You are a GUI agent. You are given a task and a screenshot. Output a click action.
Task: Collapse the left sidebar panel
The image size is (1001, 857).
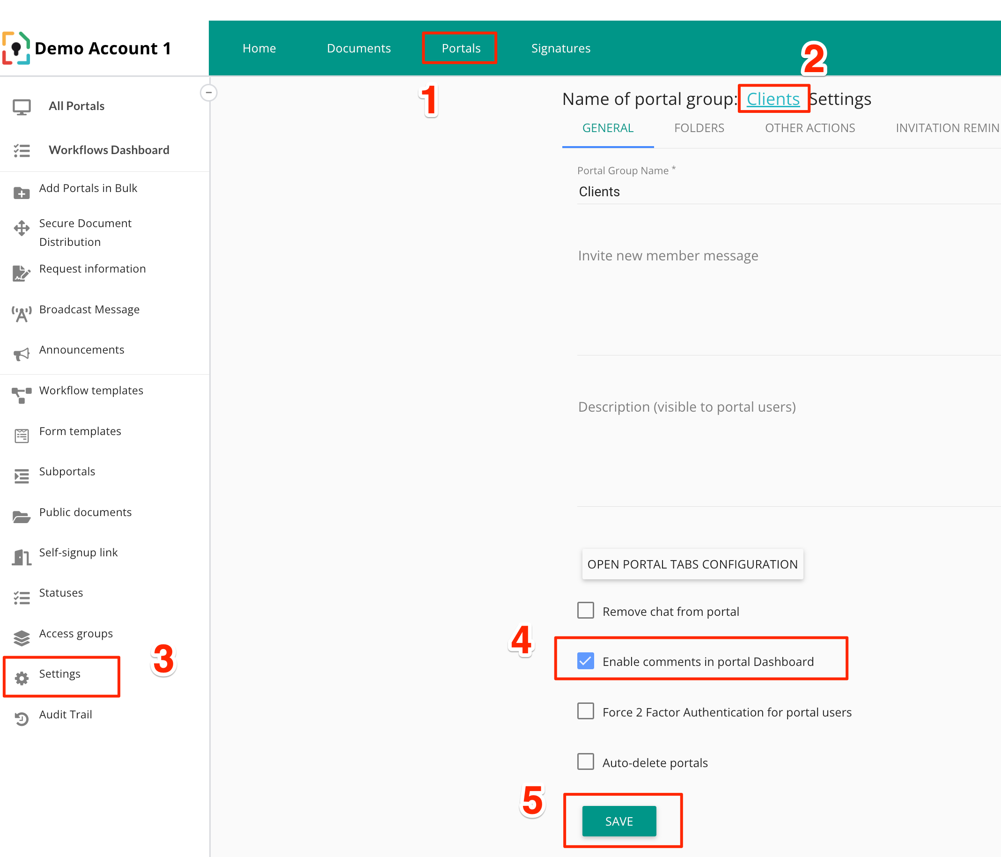tap(209, 93)
